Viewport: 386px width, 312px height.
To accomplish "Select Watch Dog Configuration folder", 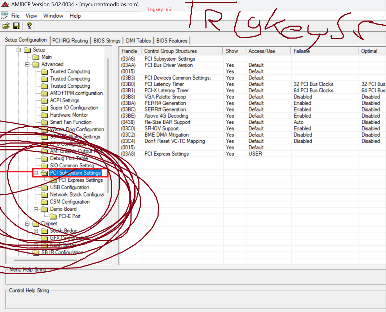I will pyautogui.click(x=72, y=129).
